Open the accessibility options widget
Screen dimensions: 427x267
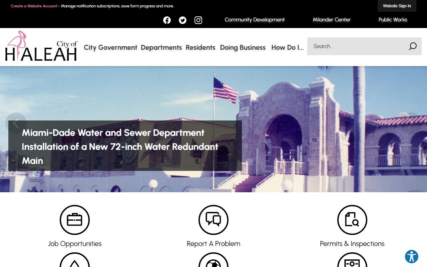coord(412,257)
